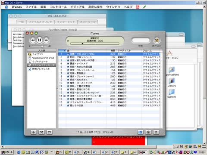Open the コントロール menu
The height and width of the screenshot is (155, 207).
point(58,7)
